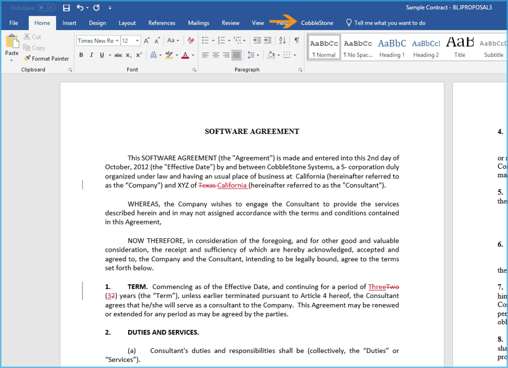Select the References tab
508x368 pixels.
tap(162, 23)
